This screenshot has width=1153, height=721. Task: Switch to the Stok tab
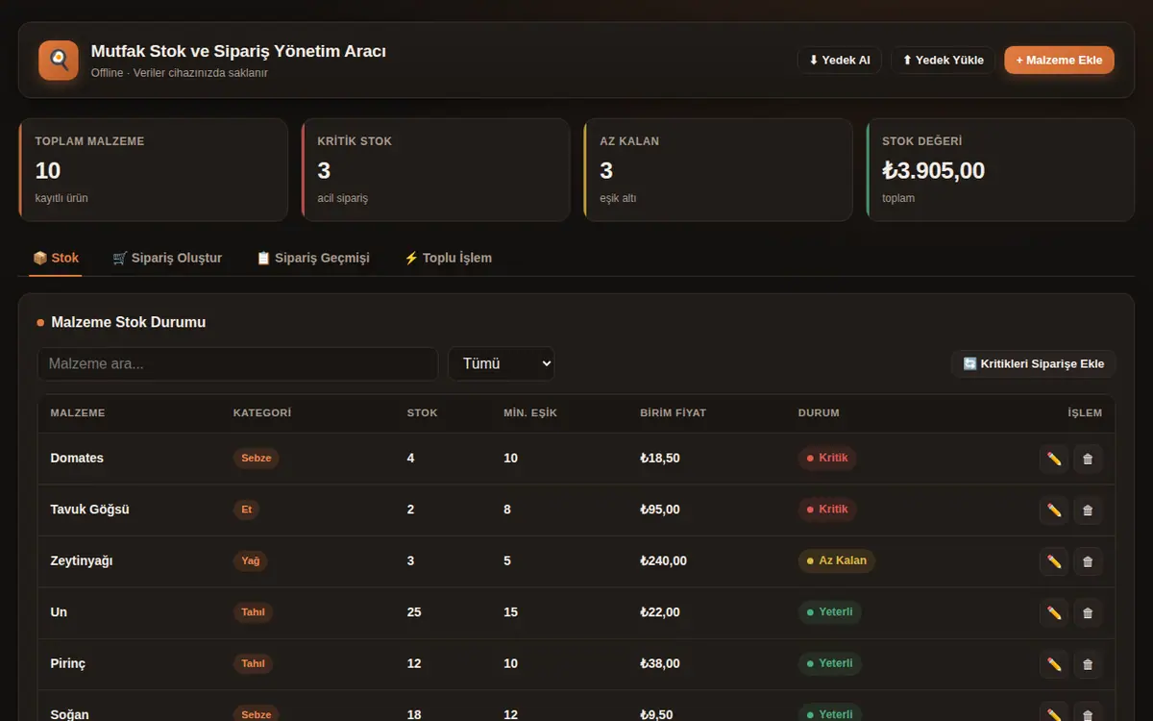(x=56, y=258)
